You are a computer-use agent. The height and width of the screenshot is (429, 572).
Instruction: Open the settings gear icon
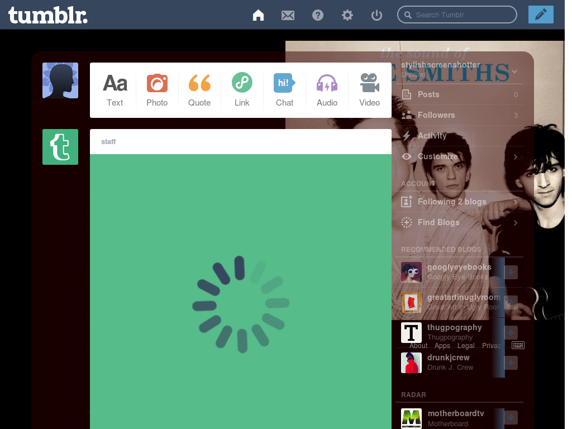coord(347,15)
